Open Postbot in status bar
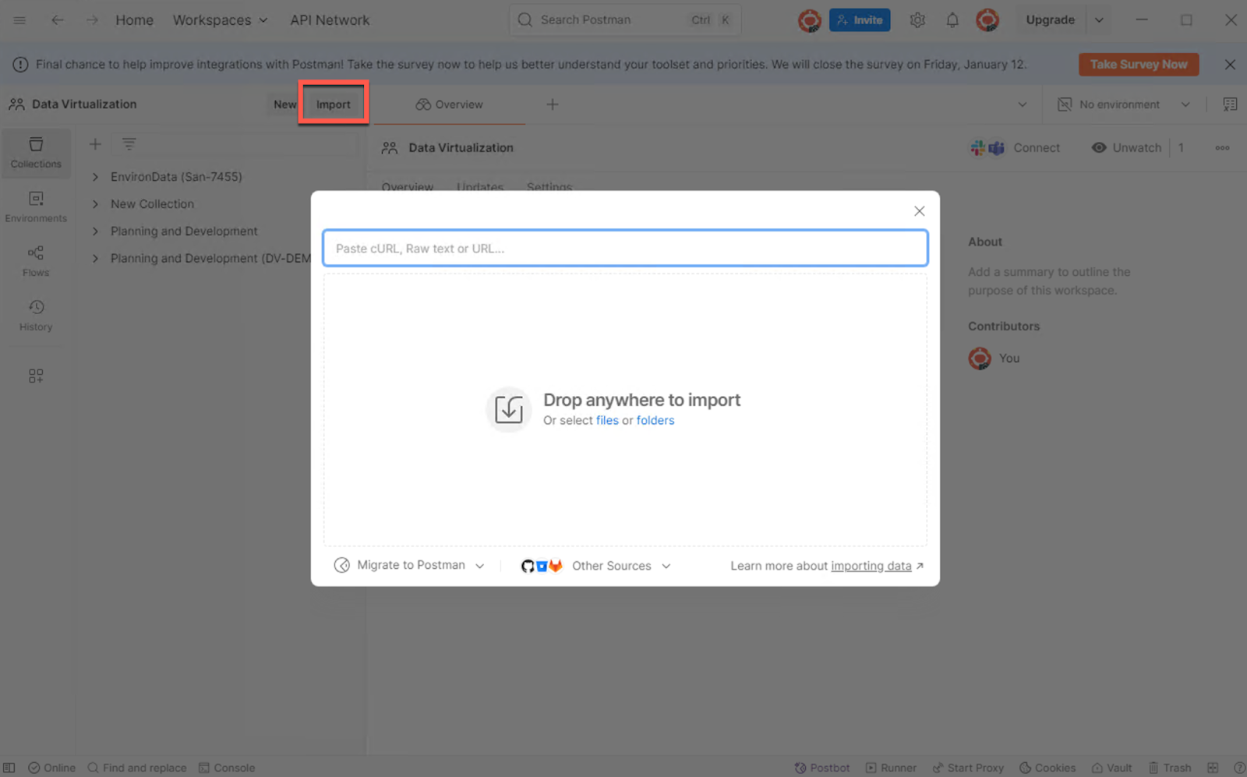This screenshot has height=777, width=1247. [822, 768]
